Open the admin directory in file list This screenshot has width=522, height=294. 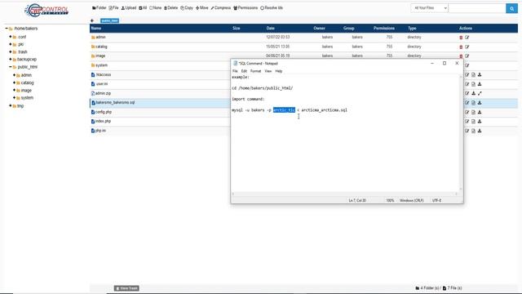(x=100, y=38)
